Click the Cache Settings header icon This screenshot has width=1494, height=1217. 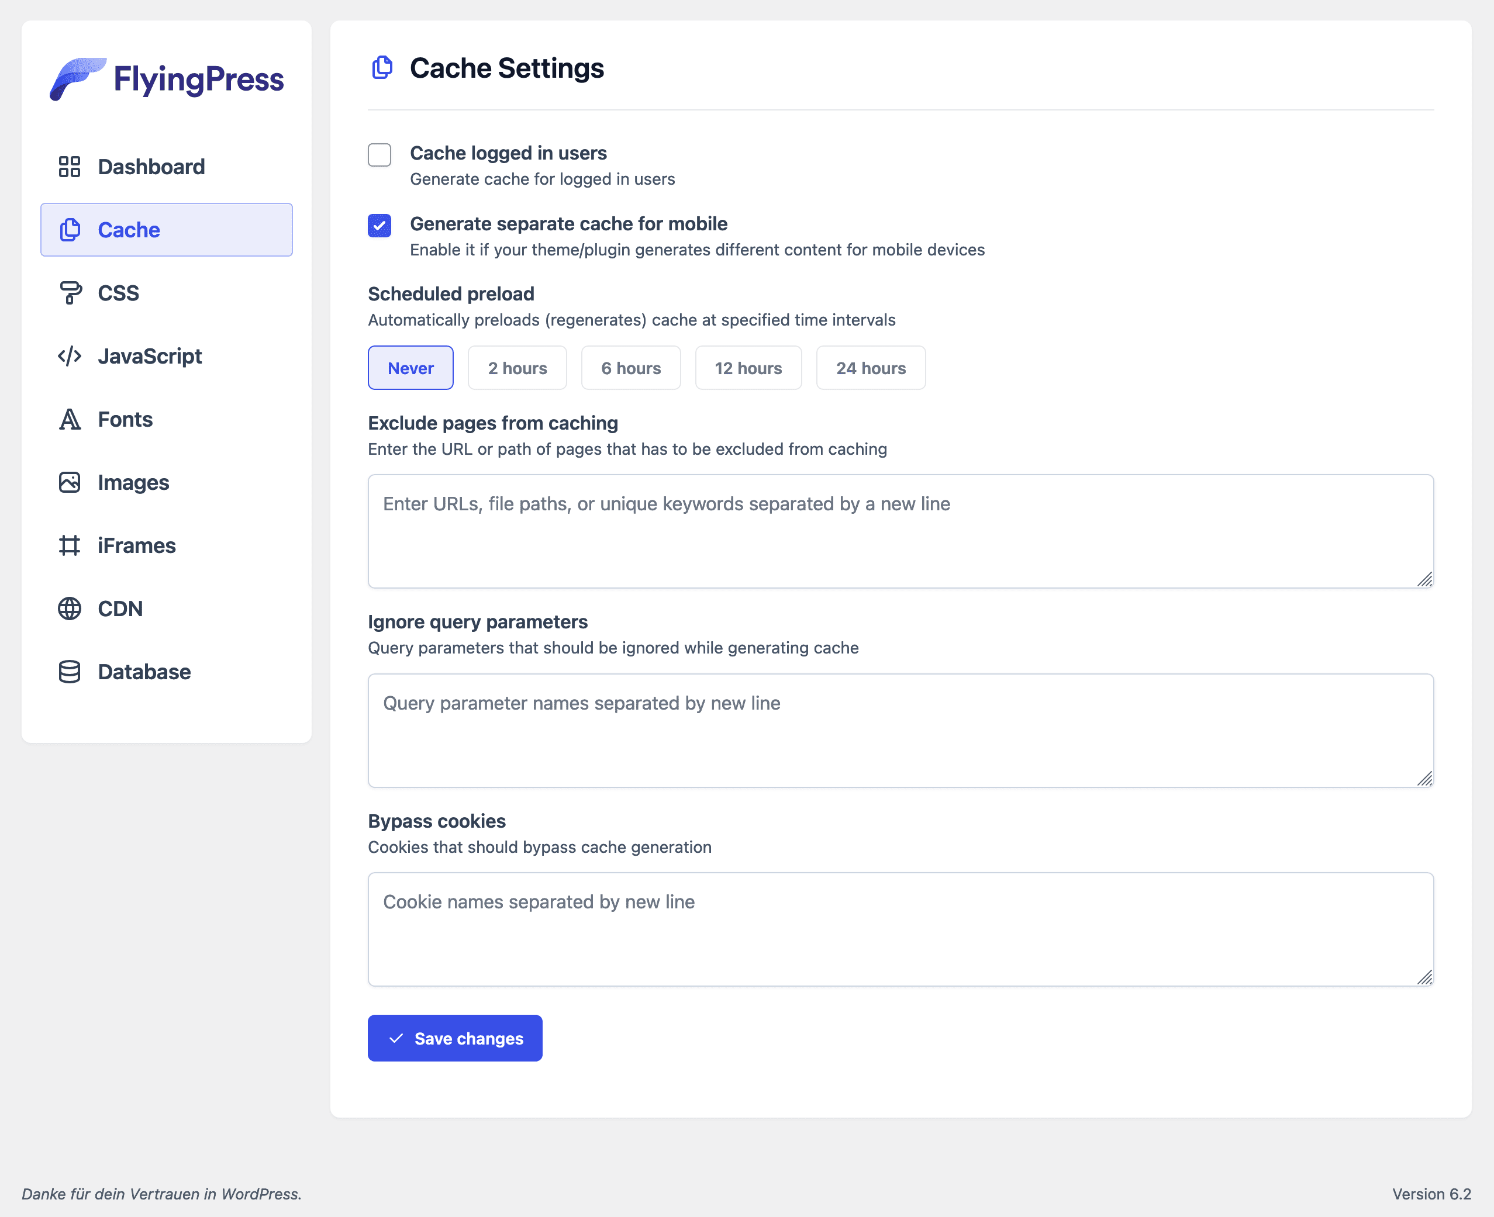click(382, 68)
